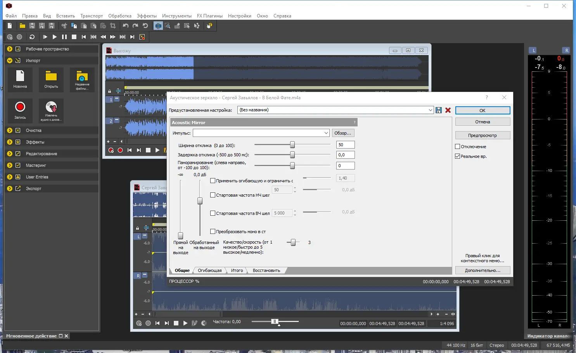Image resolution: width=576 pixels, height=353 pixels.
Task: Expand the Эффекты section in the side panel
Action: click(10, 142)
